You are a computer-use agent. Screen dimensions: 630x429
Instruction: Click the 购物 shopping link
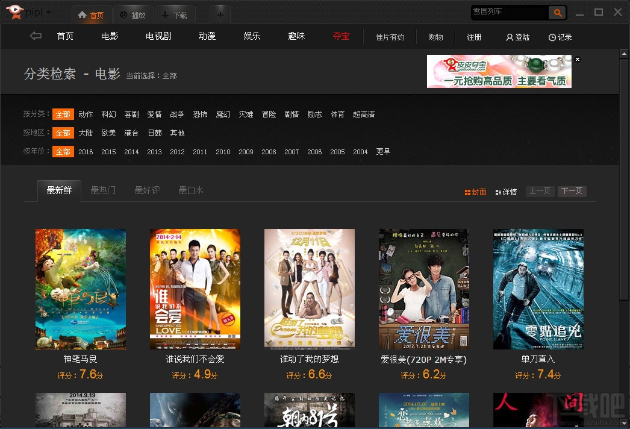[435, 37]
